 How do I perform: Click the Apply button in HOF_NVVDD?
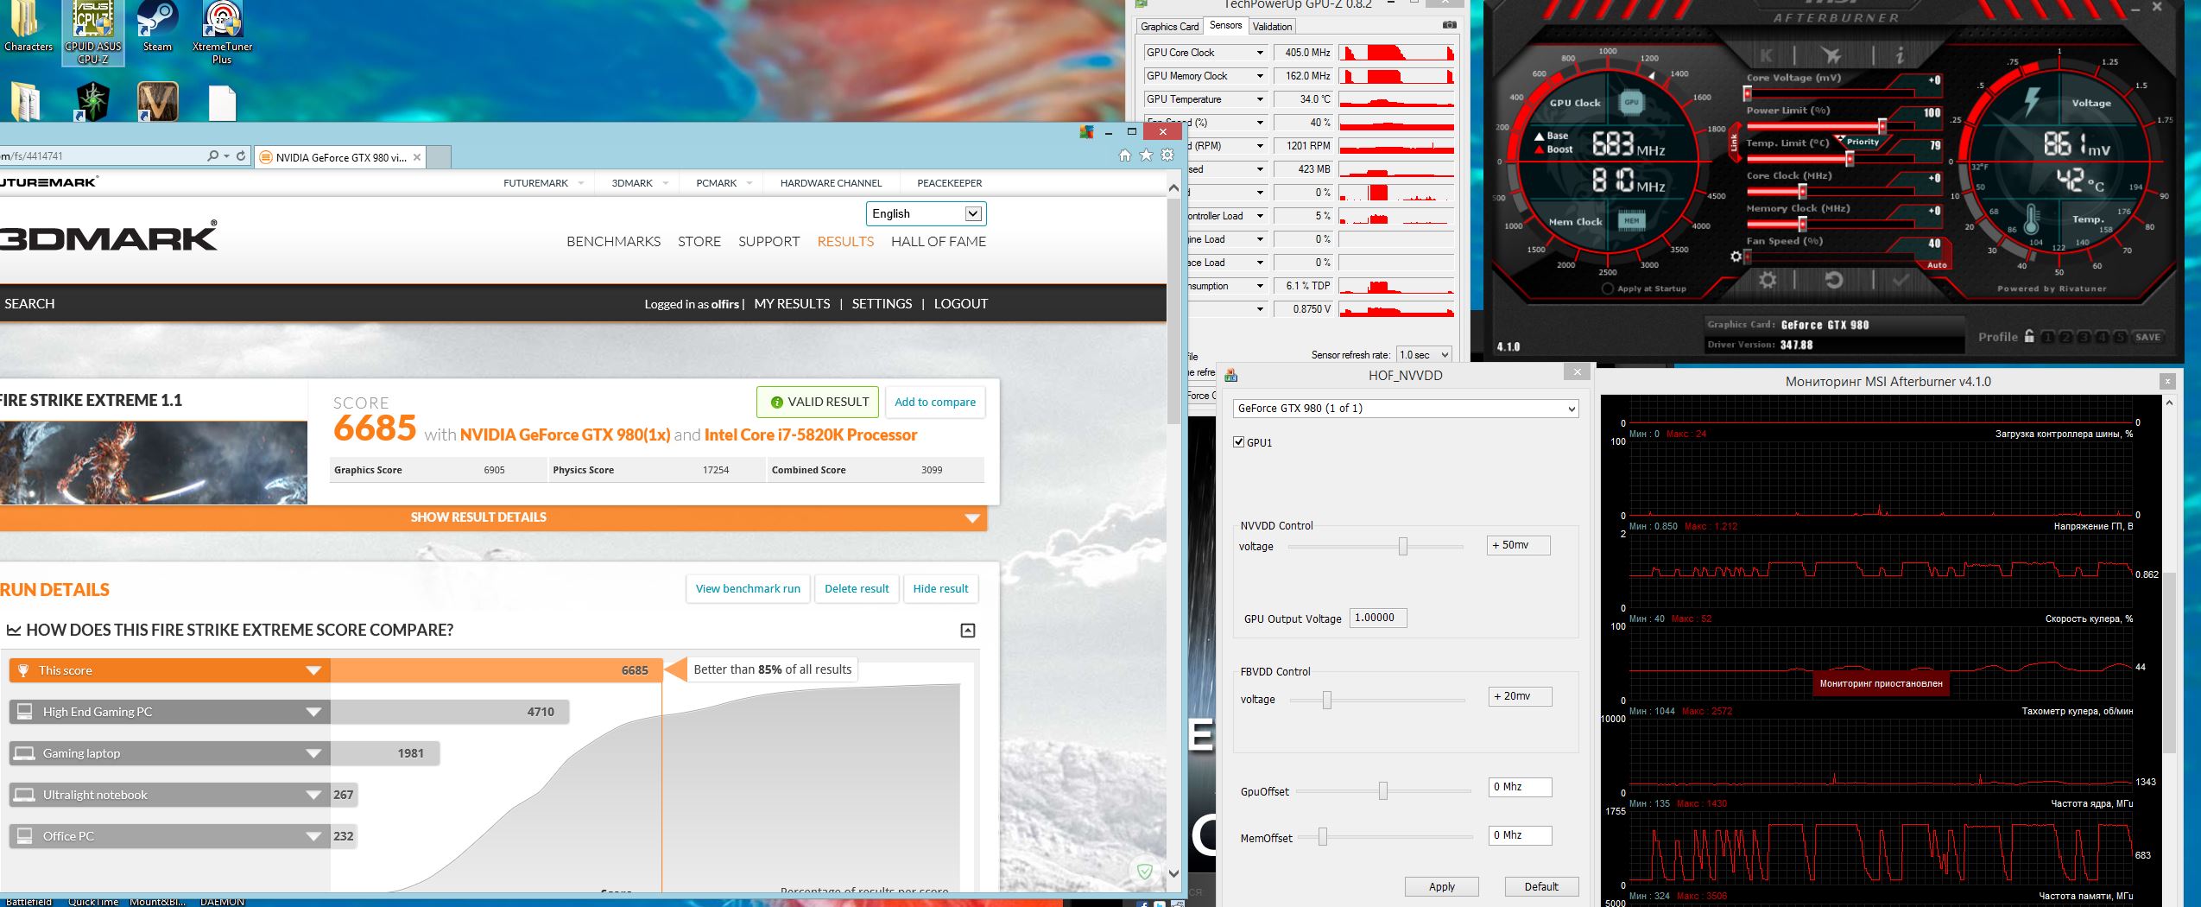click(x=1441, y=886)
